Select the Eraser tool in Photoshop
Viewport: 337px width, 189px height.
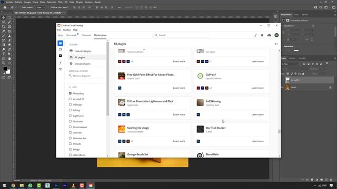pyautogui.click(x=9, y=40)
